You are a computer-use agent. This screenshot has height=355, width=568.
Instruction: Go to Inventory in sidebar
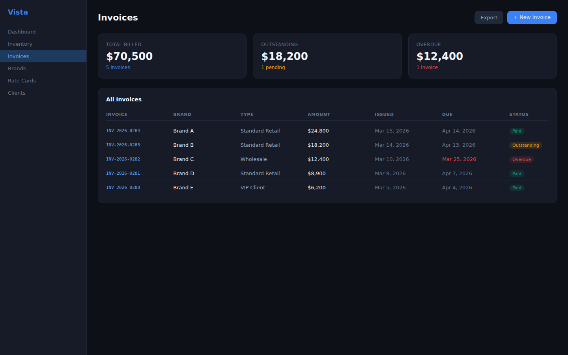click(x=20, y=44)
